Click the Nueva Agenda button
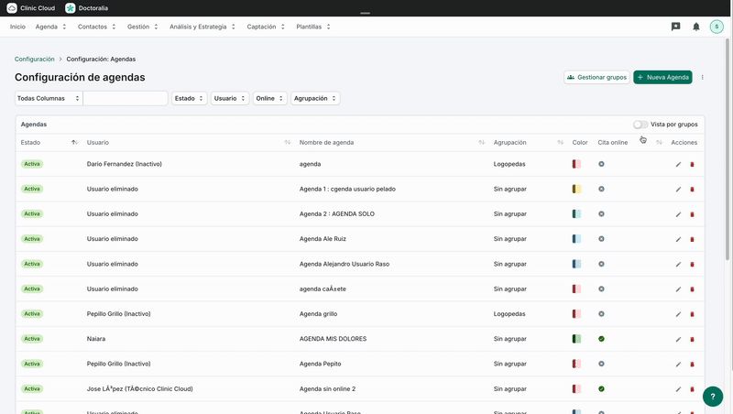 pos(662,78)
